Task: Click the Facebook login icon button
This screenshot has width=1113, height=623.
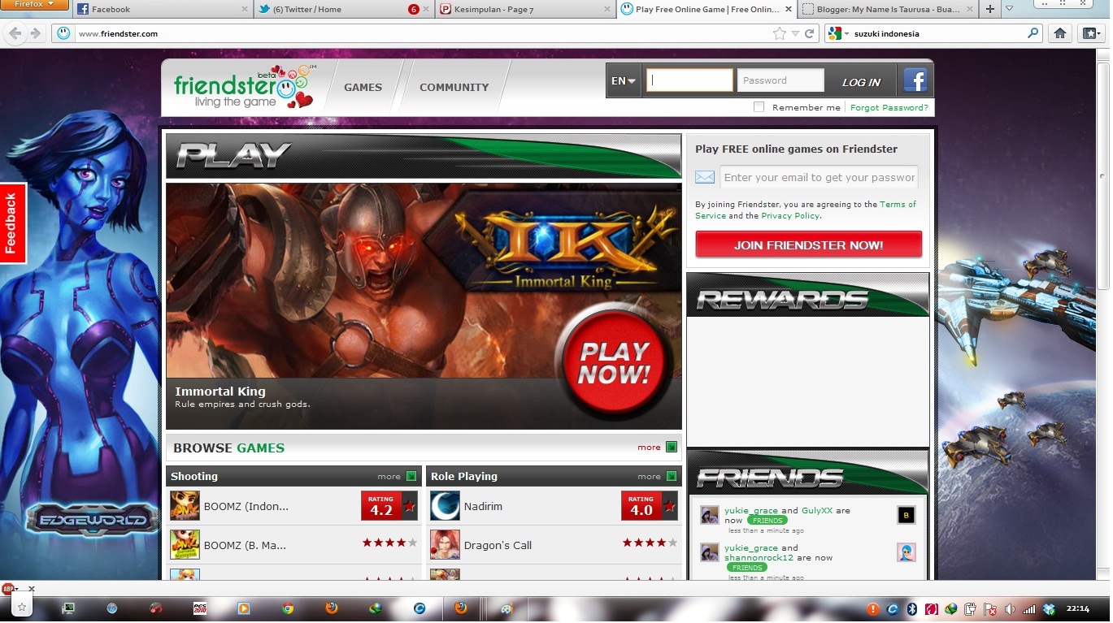Action: (915, 81)
